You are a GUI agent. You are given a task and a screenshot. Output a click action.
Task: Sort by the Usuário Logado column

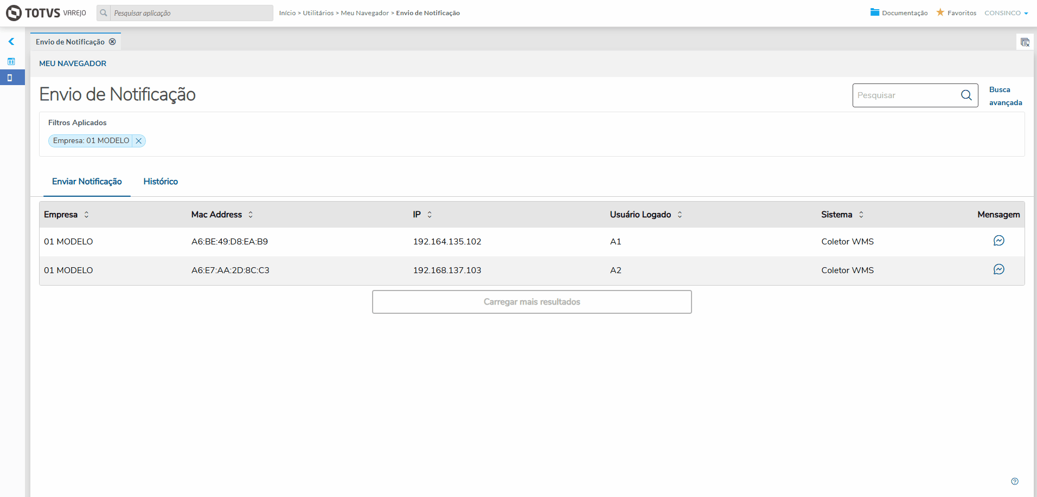tap(680, 215)
